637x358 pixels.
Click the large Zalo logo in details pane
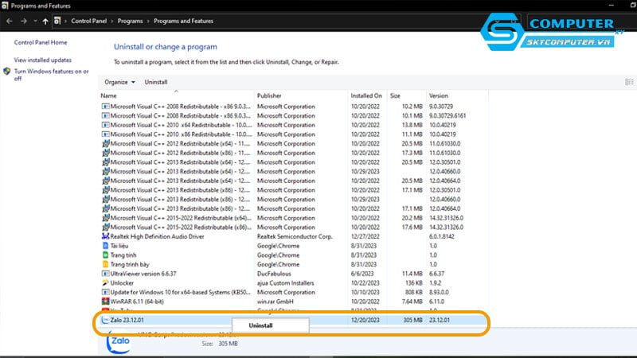tap(120, 340)
